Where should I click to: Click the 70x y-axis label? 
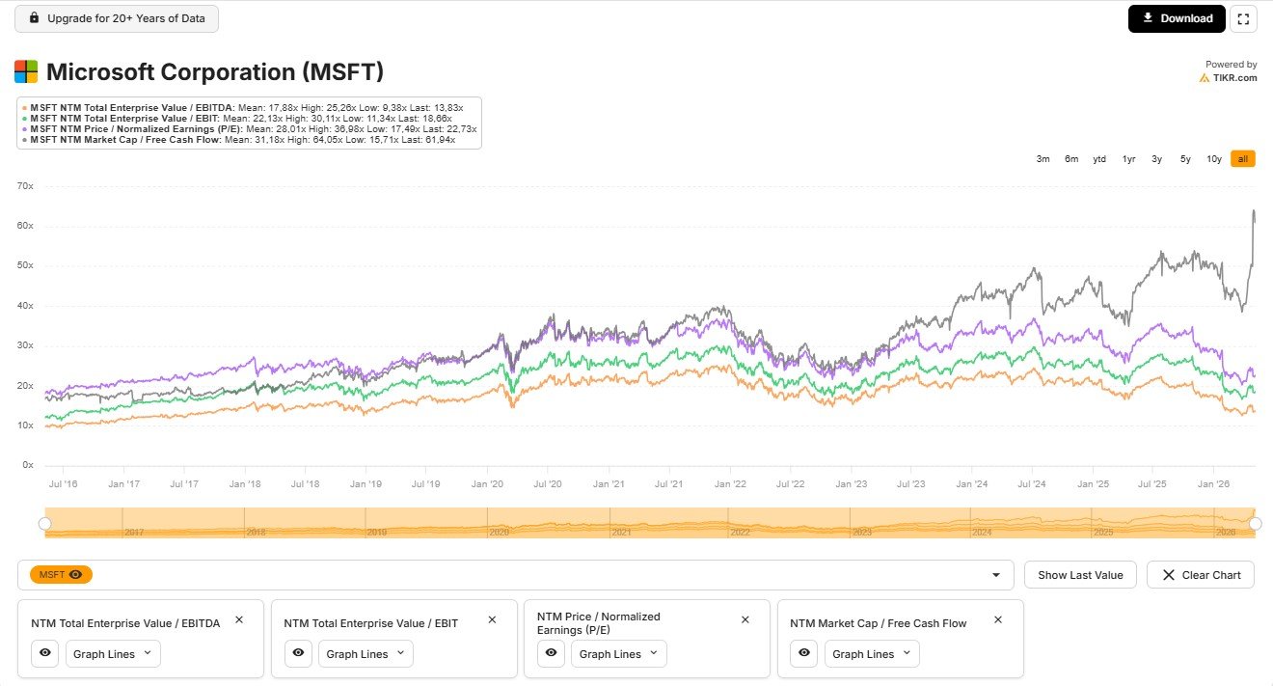[x=25, y=185]
